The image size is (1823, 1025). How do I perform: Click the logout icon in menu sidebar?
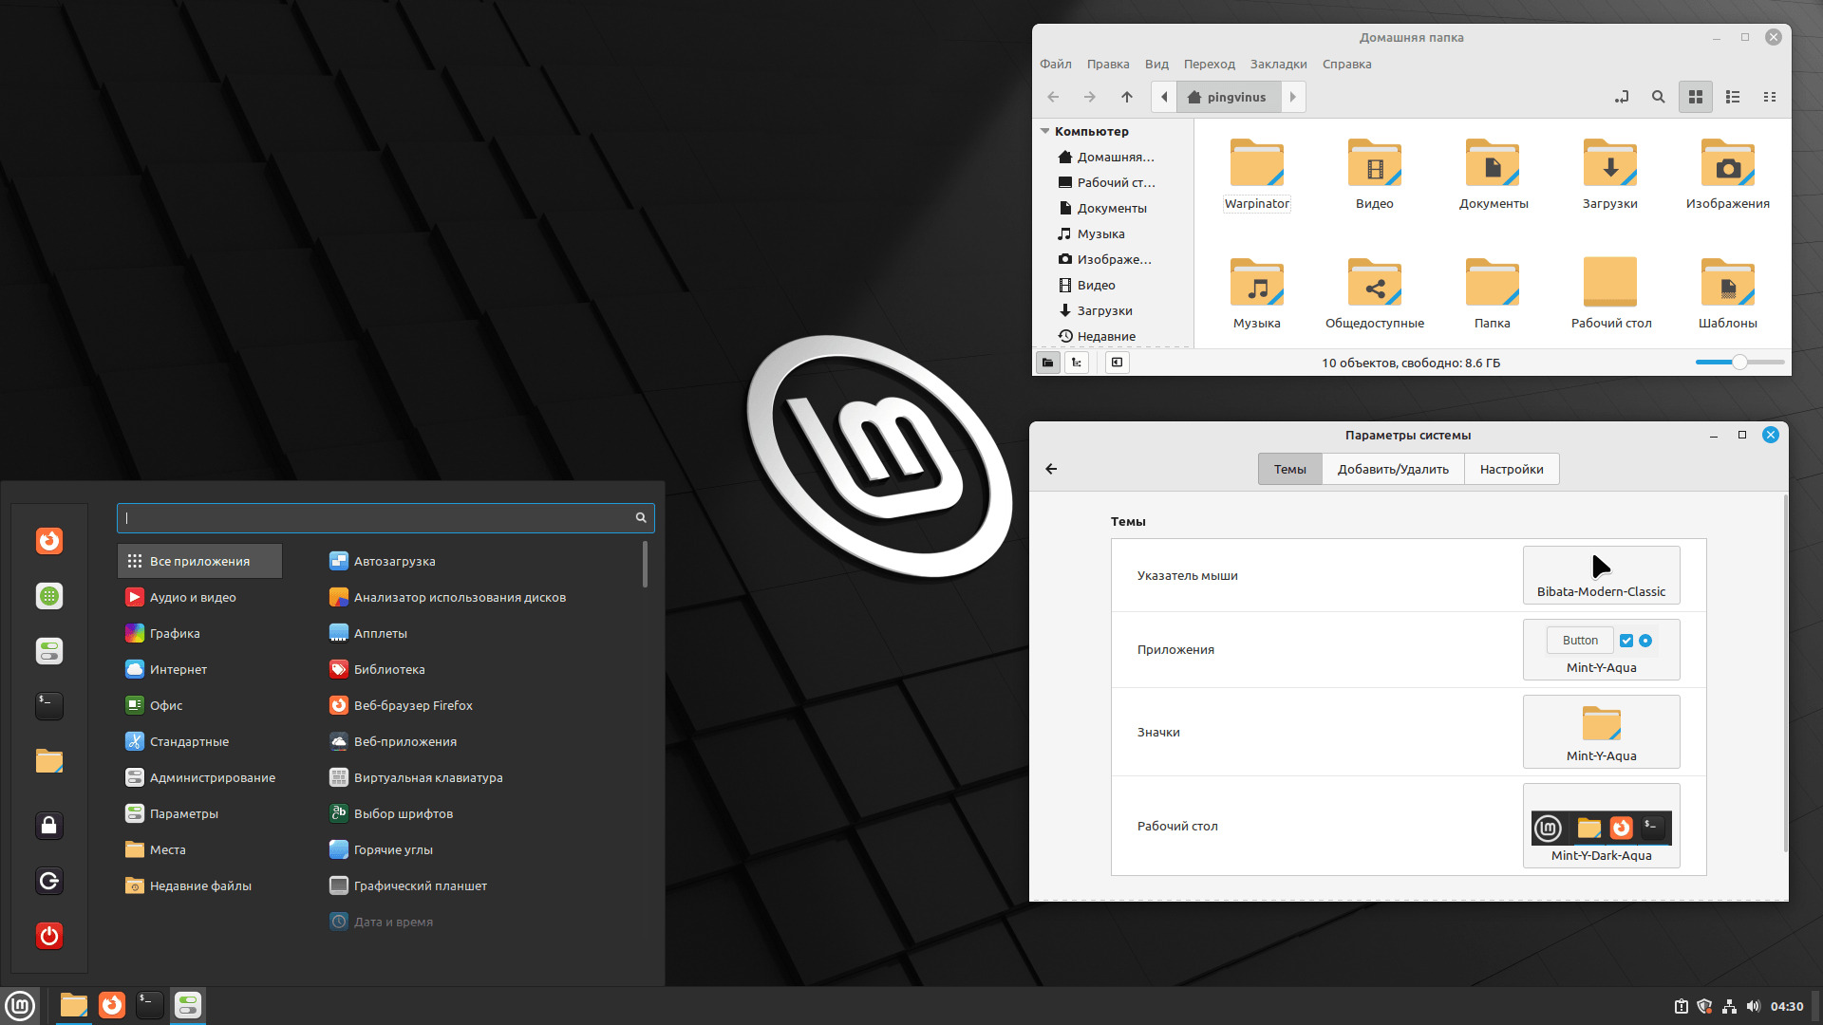[x=49, y=881]
